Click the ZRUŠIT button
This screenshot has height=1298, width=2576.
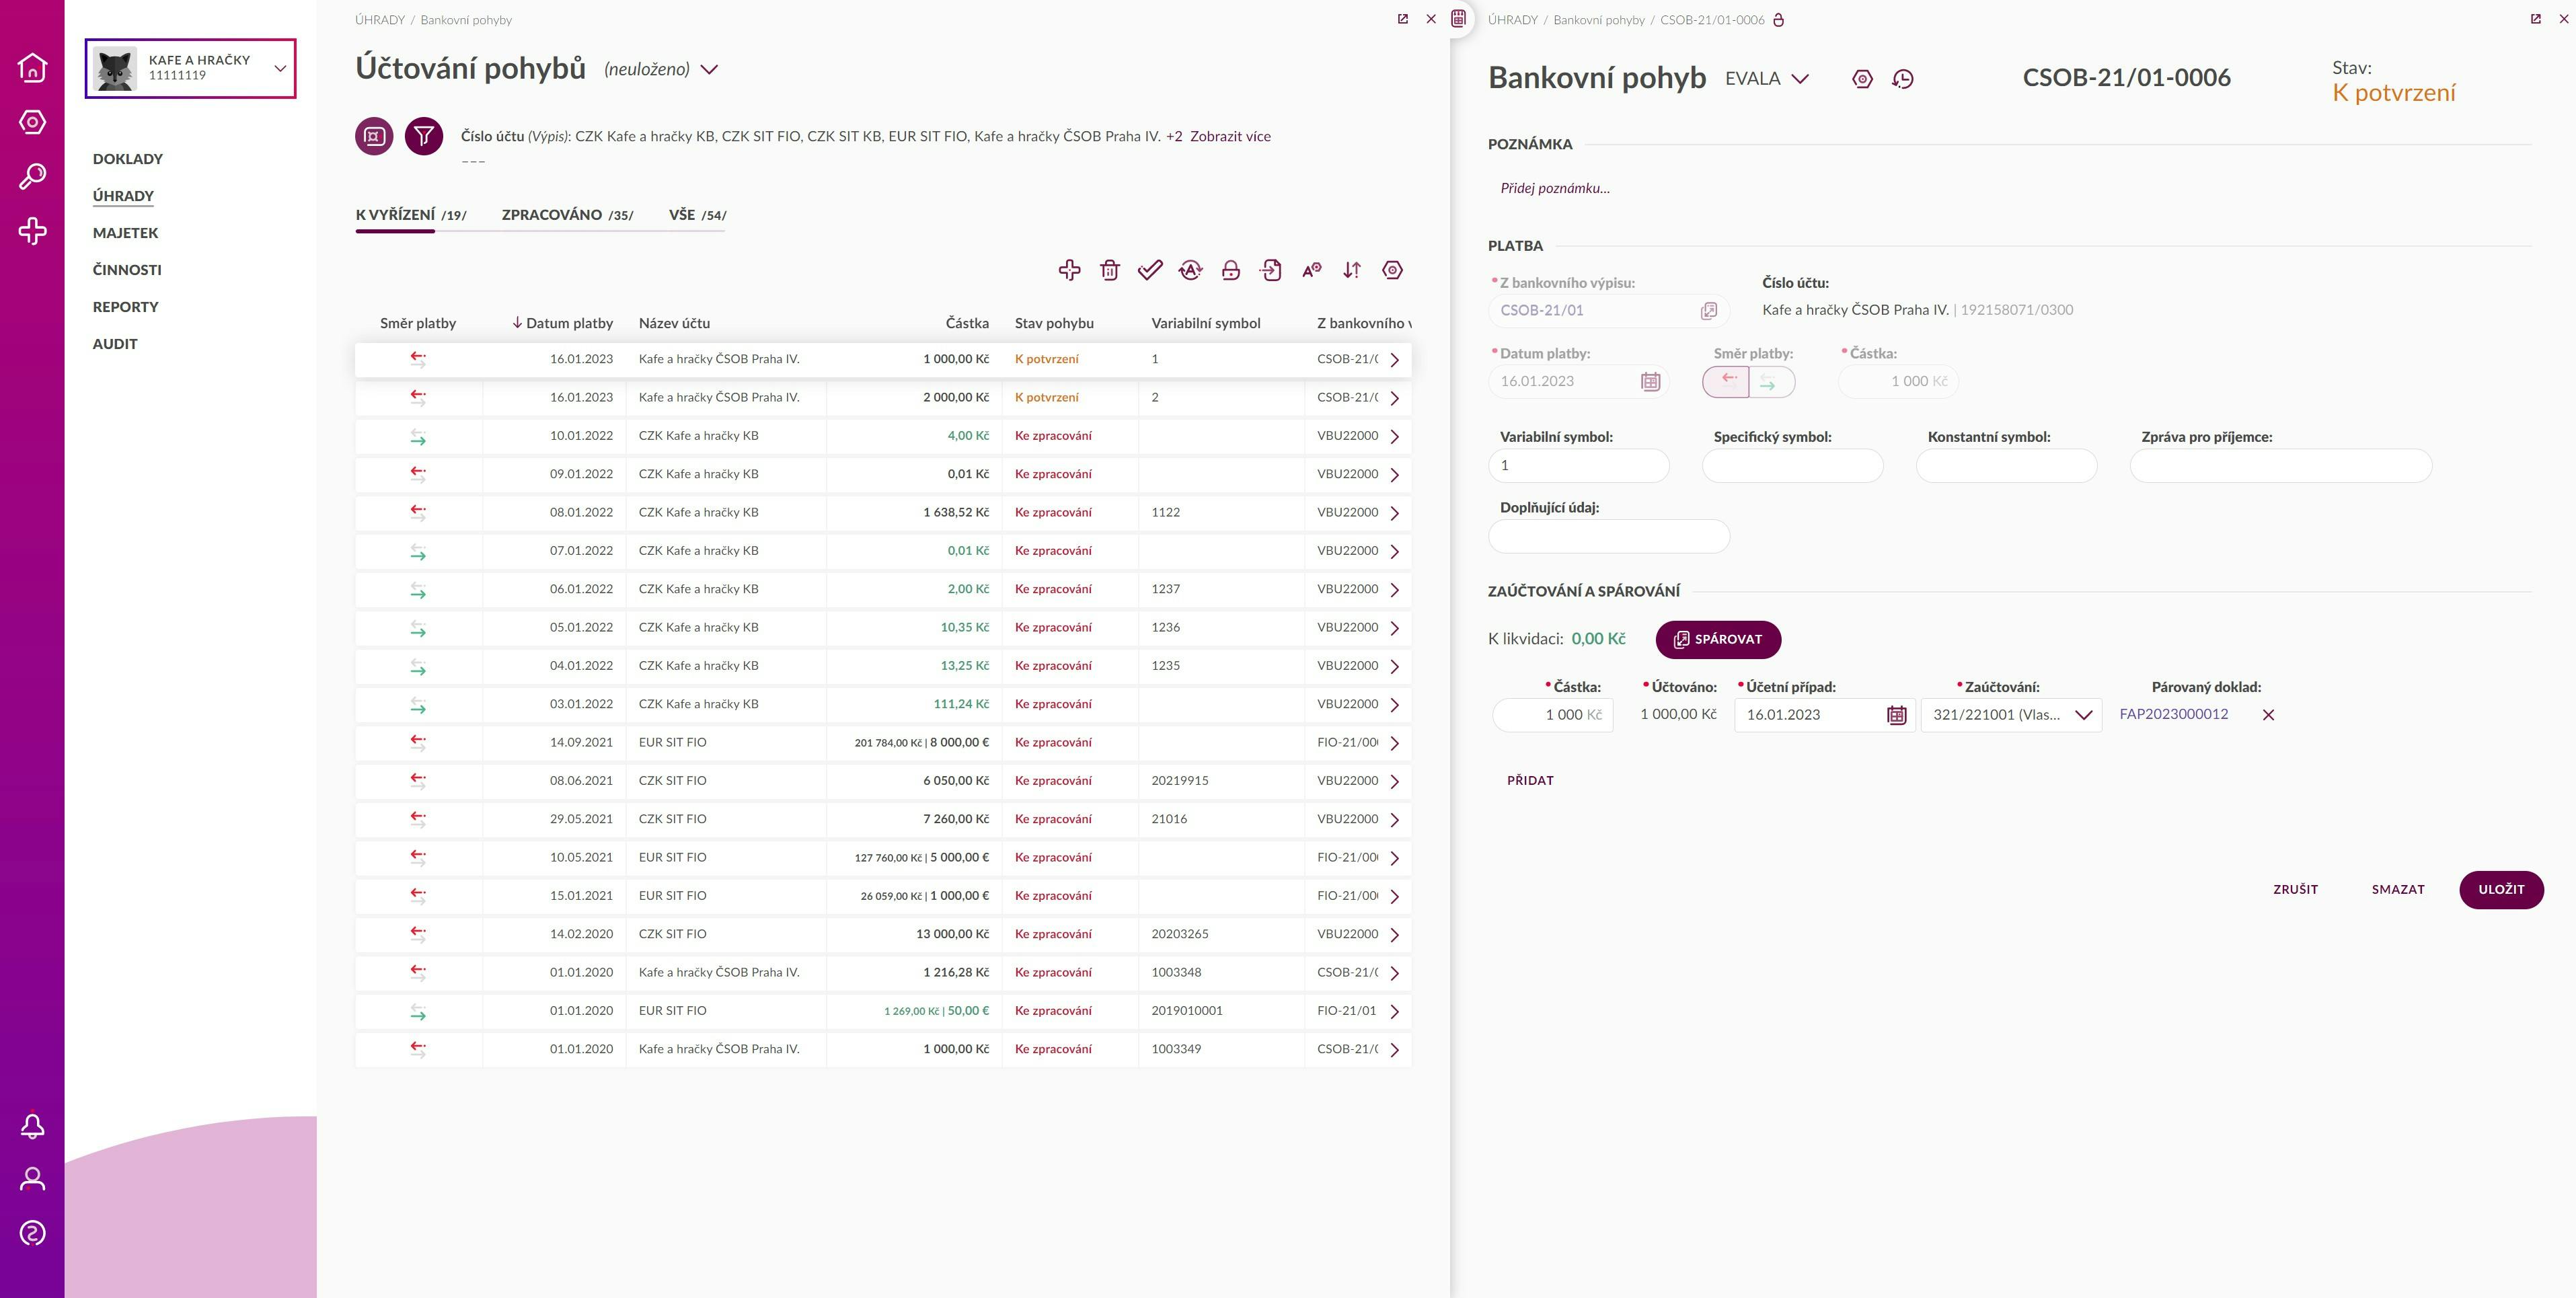pyautogui.click(x=2295, y=889)
